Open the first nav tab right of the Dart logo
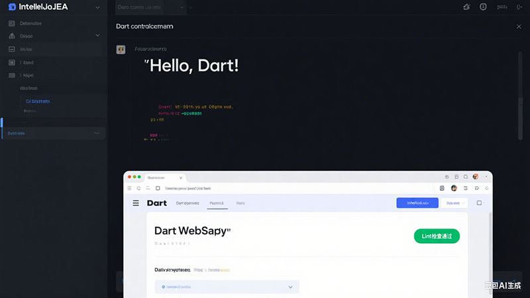The height and width of the screenshot is (298, 530). (x=187, y=203)
